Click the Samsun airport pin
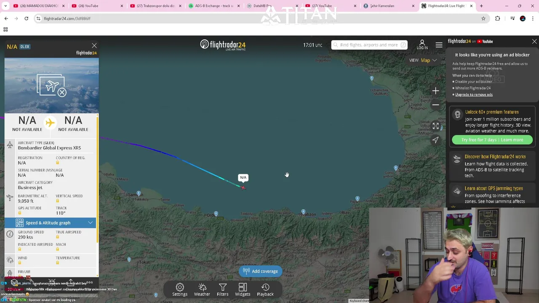The height and width of the screenshot is (303, 539). (x=139, y=194)
